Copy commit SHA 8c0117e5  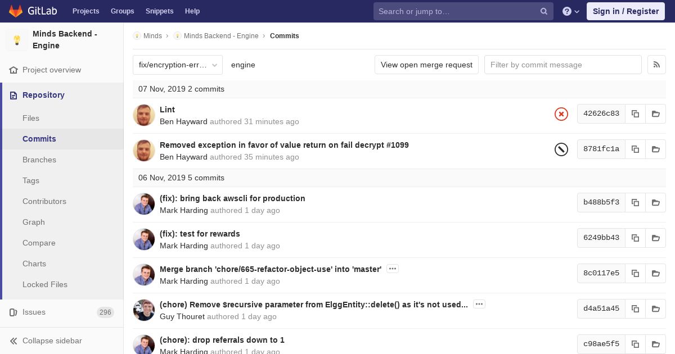point(635,273)
